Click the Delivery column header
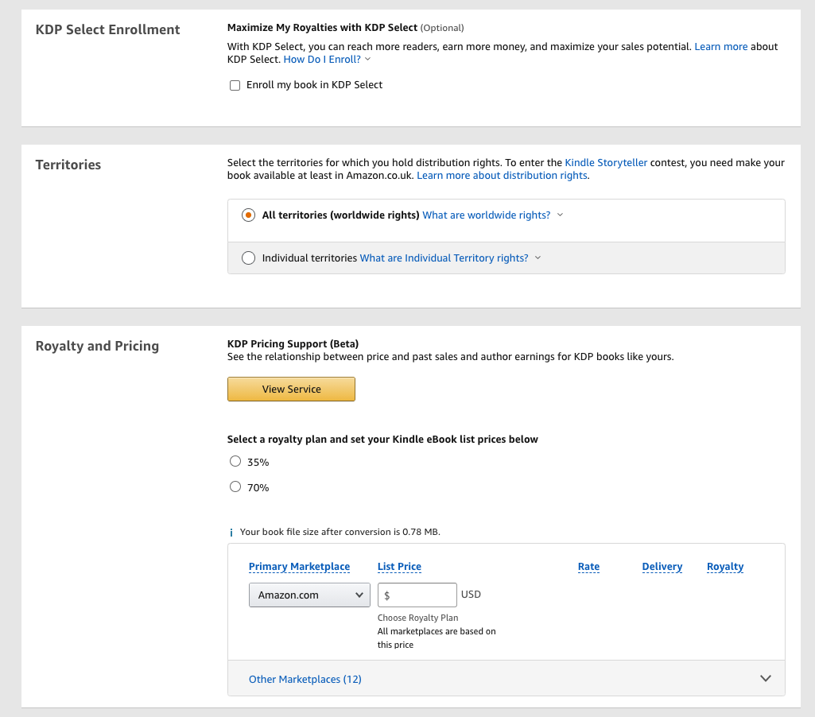The image size is (815, 717). point(662,567)
